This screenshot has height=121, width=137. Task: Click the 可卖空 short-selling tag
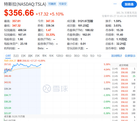(x=62, y=4)
